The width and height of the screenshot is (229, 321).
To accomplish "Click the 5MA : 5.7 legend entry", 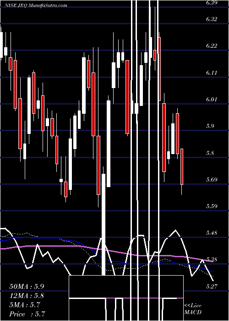I will [x=25, y=305].
